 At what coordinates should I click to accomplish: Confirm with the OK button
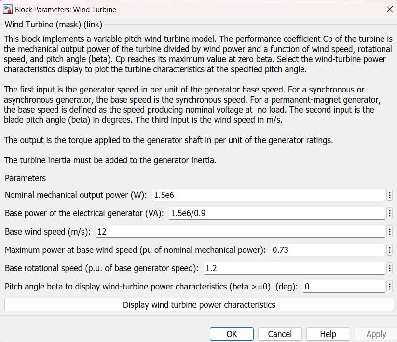(232, 334)
